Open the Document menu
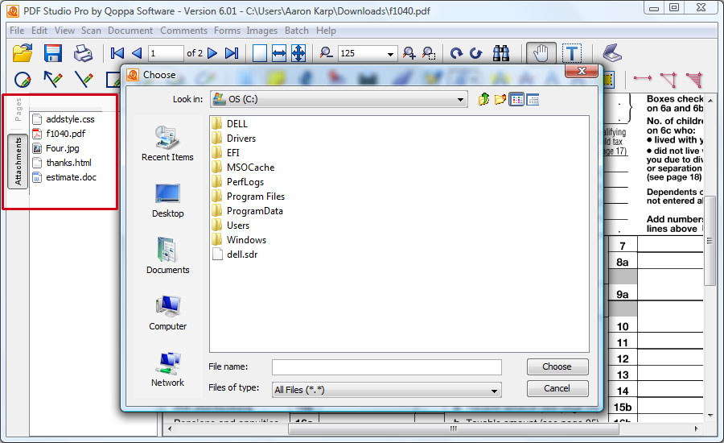724x443 pixels. point(130,31)
